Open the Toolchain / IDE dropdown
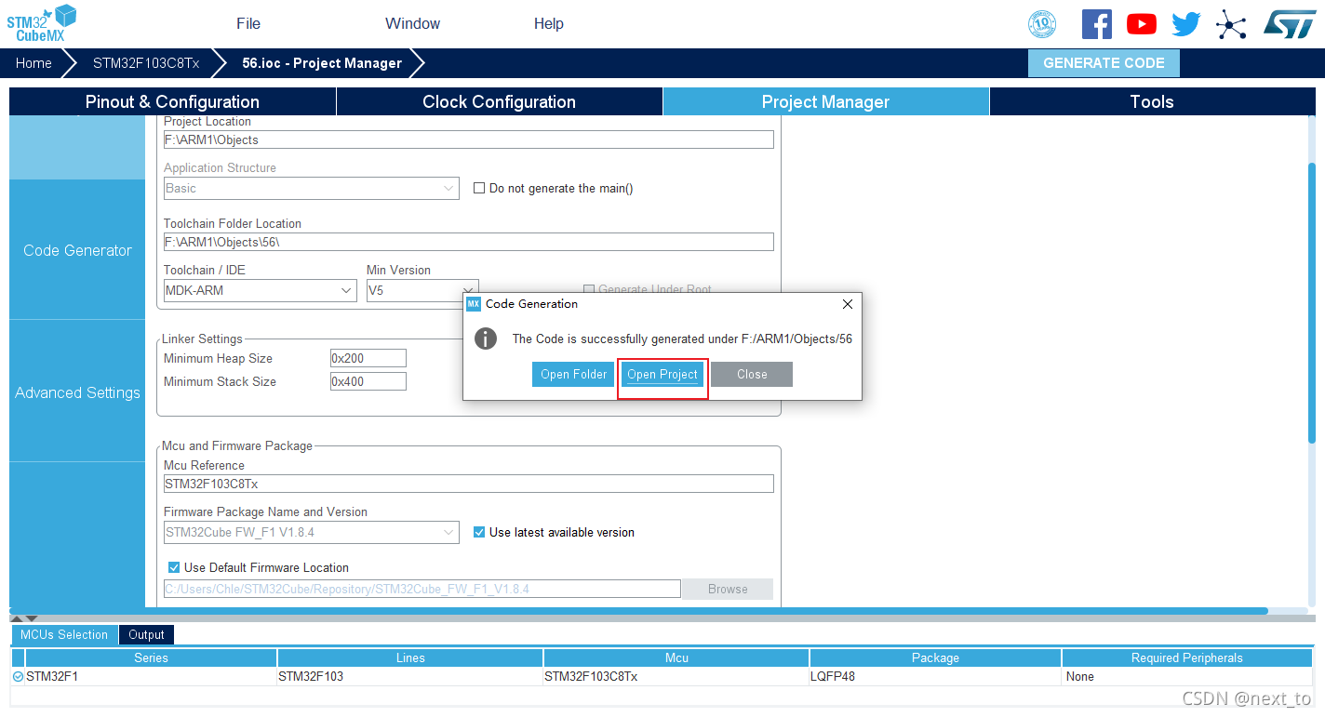Viewport: 1325px width, 717px height. pyautogui.click(x=260, y=290)
